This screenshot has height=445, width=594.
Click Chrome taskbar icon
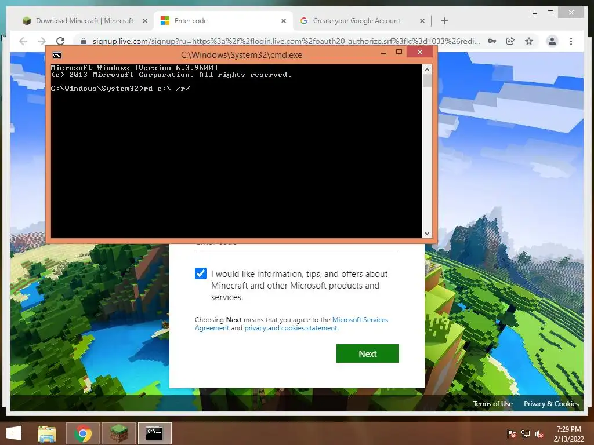pyautogui.click(x=83, y=433)
